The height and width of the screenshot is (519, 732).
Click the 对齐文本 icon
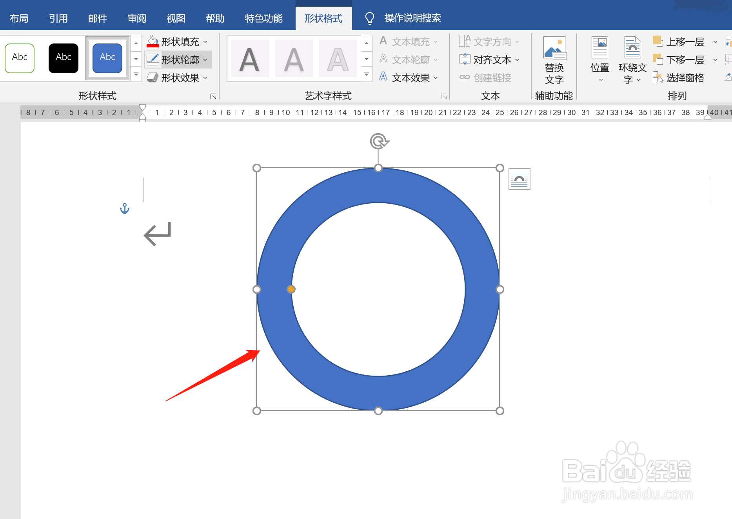pyautogui.click(x=465, y=59)
